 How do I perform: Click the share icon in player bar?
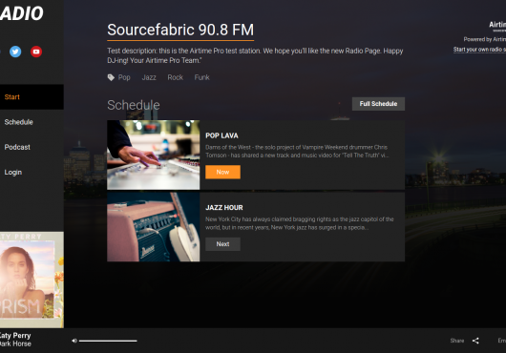point(475,341)
